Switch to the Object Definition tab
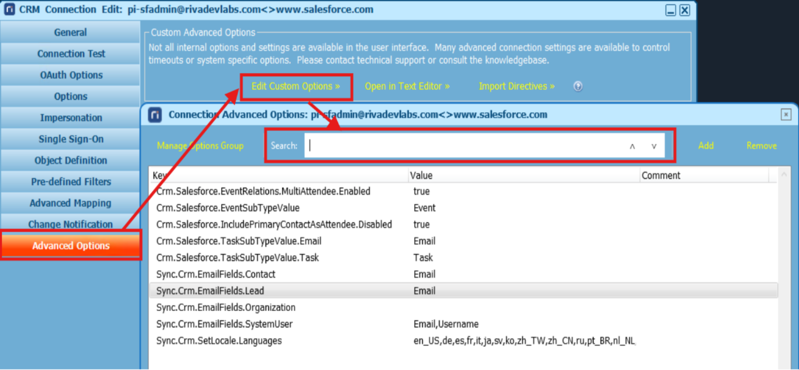Screen dimensions: 799x370 tap(70, 161)
